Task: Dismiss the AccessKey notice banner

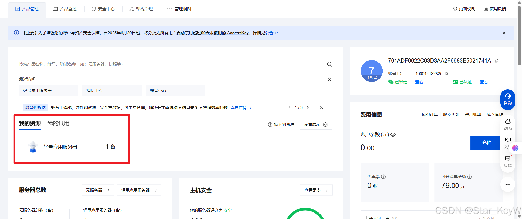Action: [x=504, y=33]
